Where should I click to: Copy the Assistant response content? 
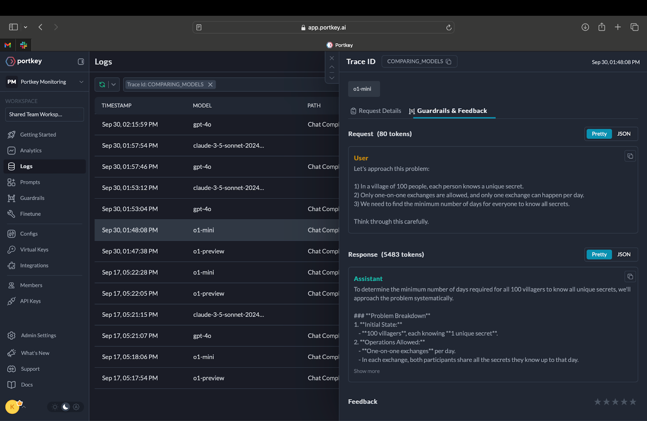point(630,277)
